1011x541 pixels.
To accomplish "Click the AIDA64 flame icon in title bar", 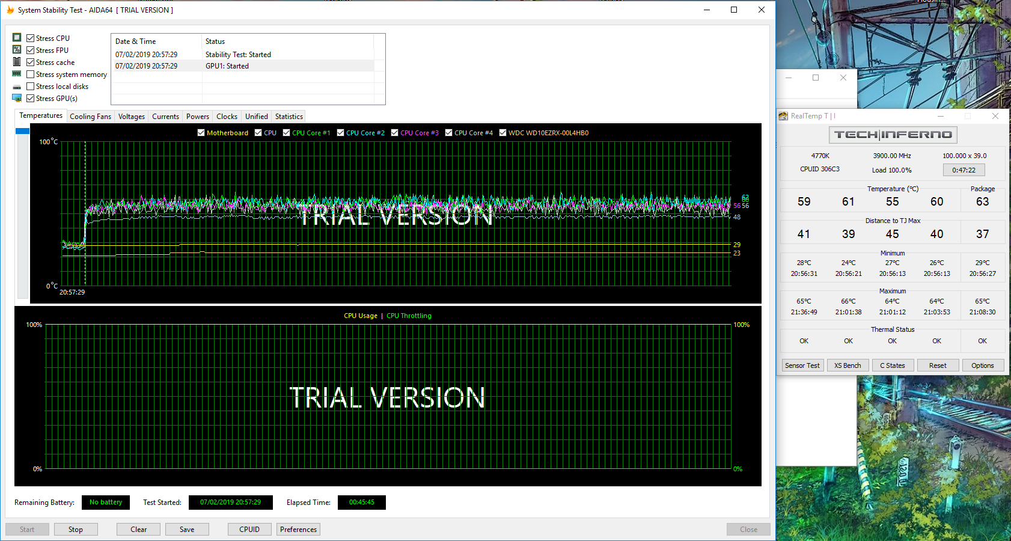I will [x=10, y=10].
